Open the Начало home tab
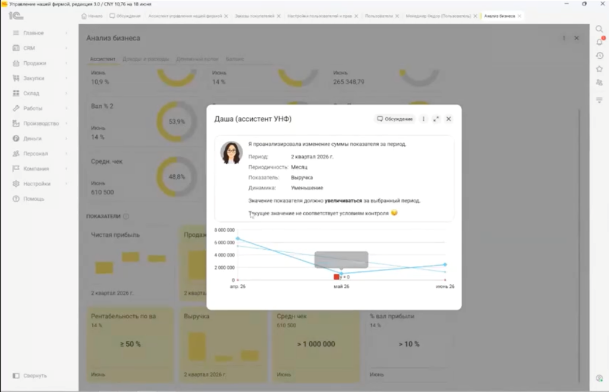 pyautogui.click(x=92, y=16)
